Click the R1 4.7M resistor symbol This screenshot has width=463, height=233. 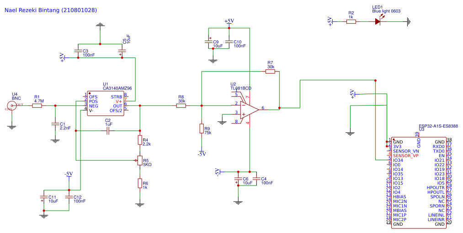(x=37, y=106)
